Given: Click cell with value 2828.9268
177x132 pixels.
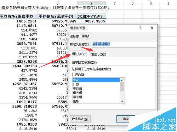Looking at the screenshot, I should [x=19, y=62].
